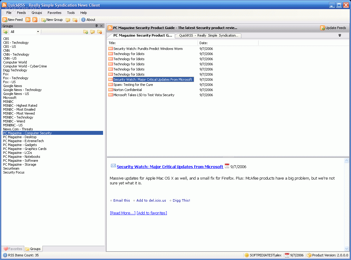Click the article pane scroll-up arrow
Screen dimensions: 351x260
[x=346, y=160]
